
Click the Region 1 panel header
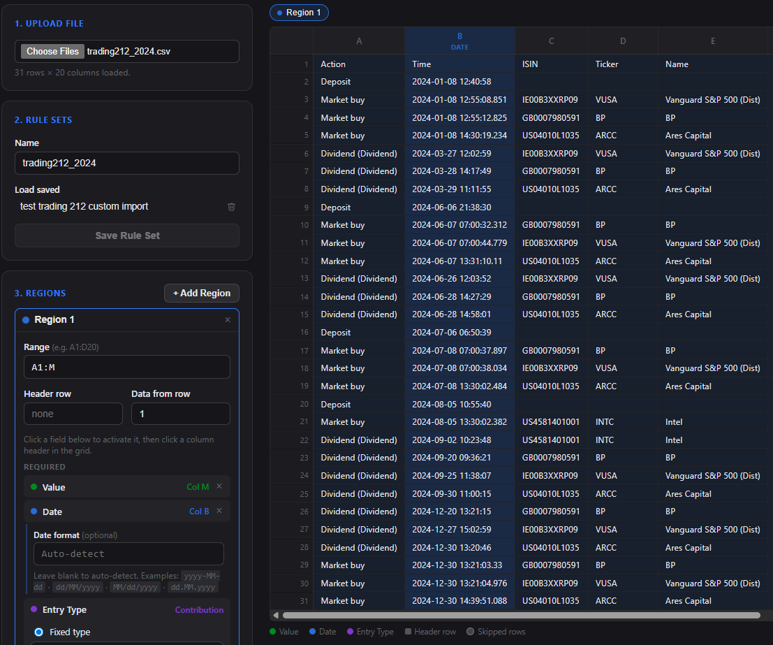(x=127, y=320)
